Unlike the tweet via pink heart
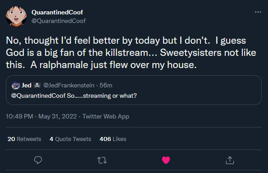The height and width of the screenshot is (173, 268). [166, 160]
